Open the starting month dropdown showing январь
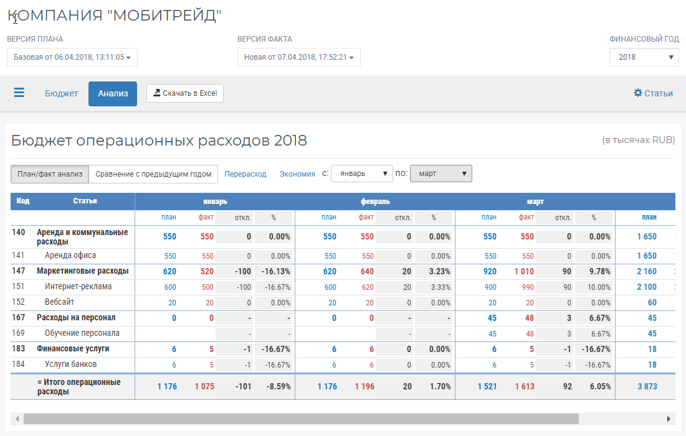Screen dimensions: 686x436 coord(361,174)
